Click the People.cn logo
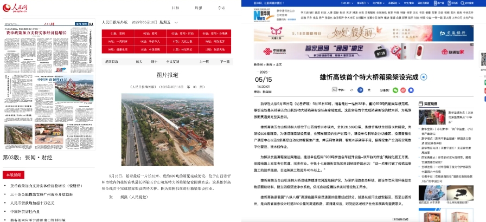This screenshot has height=222, width=486. (x=14, y=8)
